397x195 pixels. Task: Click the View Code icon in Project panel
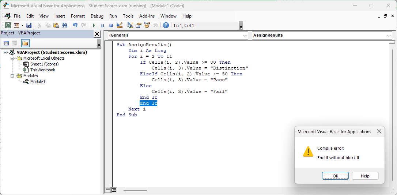[x=6, y=43]
